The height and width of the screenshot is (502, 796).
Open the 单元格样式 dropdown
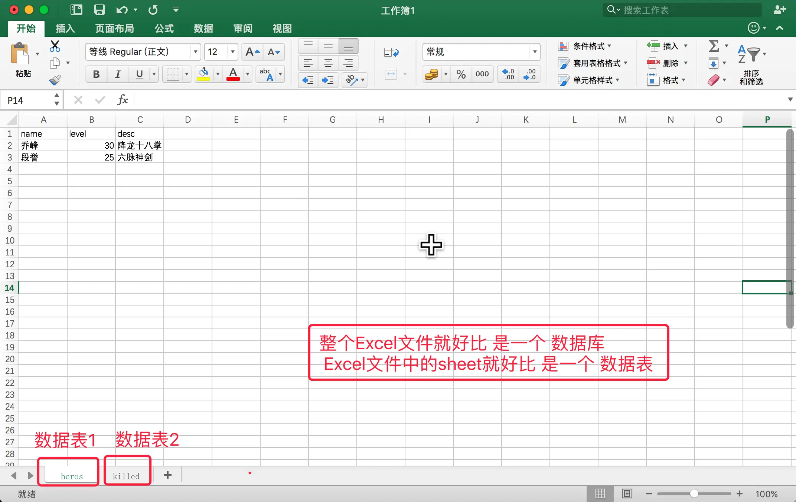(589, 80)
